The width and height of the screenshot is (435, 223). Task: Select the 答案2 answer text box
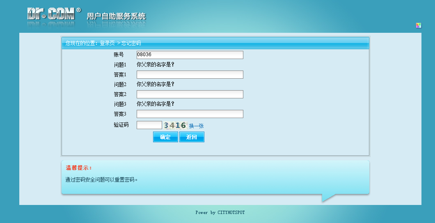pos(190,94)
